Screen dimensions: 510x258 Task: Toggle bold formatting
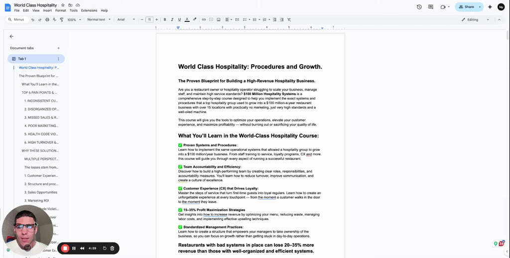pyautogui.click(x=165, y=19)
